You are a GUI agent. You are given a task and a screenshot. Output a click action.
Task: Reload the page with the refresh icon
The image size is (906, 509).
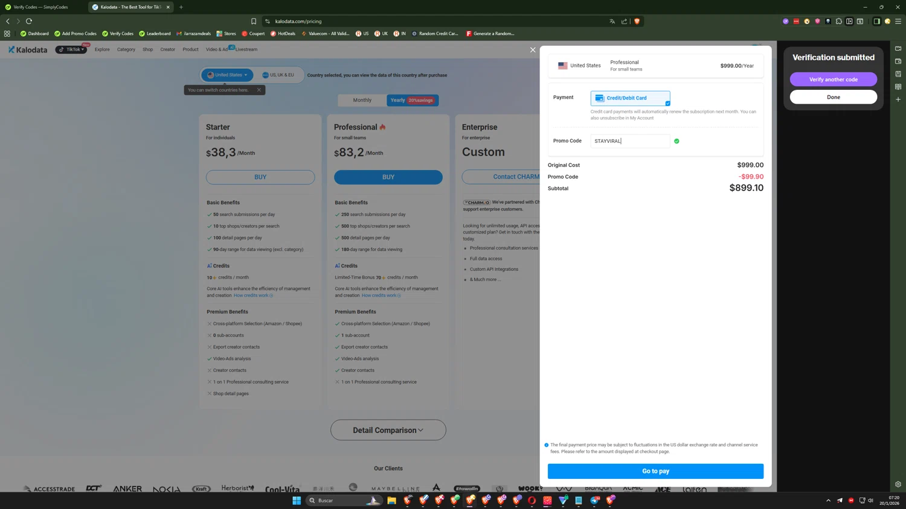pos(29,21)
